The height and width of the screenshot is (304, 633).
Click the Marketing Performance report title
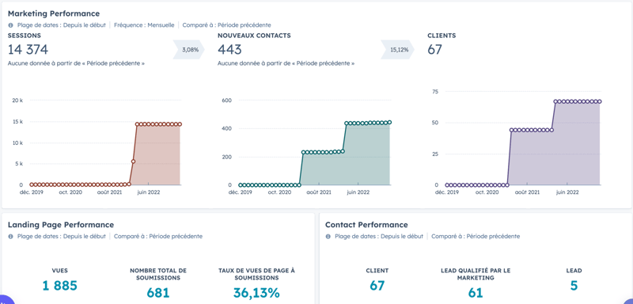click(54, 13)
